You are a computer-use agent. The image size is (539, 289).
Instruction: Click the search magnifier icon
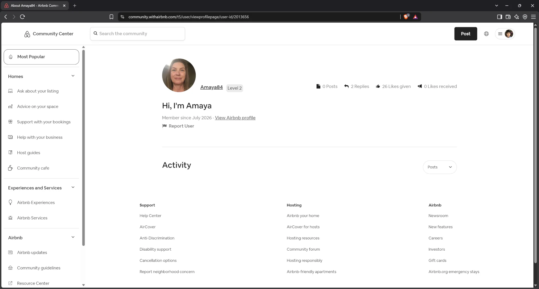click(95, 33)
